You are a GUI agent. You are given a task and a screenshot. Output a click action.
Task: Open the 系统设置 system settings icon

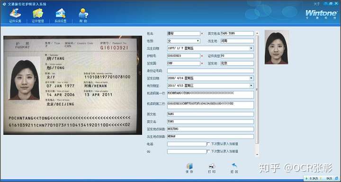tap(60, 16)
